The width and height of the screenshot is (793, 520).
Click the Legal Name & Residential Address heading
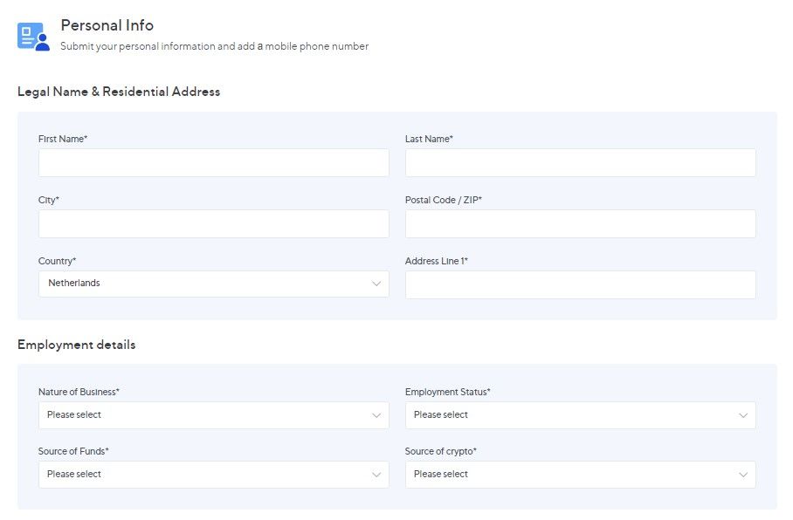point(119,92)
